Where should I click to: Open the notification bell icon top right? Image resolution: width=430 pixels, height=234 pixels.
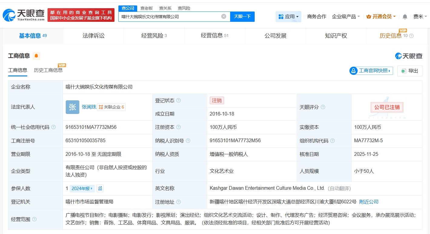pos(405,16)
